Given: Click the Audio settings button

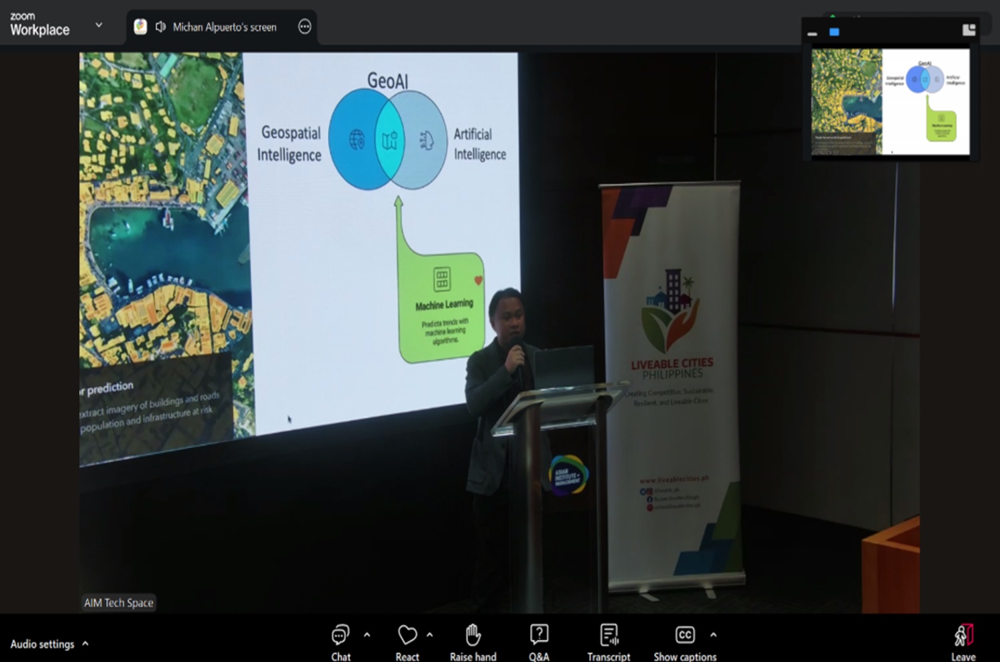Looking at the screenshot, I should (42, 644).
